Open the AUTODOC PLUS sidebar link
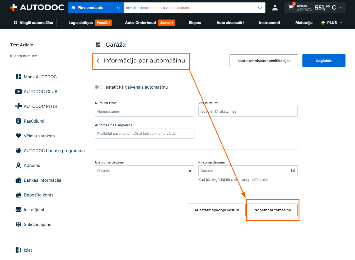 pos(40,106)
